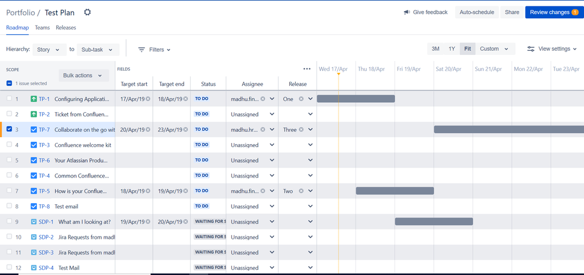
Task: Clear assignee on TP-7 row
Action: pyautogui.click(x=262, y=130)
